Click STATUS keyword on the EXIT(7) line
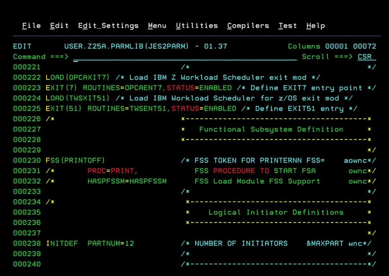This screenshot has height=276, width=389. point(180,88)
